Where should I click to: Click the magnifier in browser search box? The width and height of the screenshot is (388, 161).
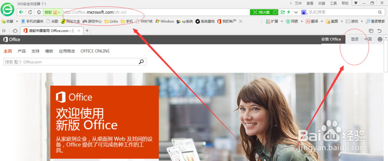[380, 12]
